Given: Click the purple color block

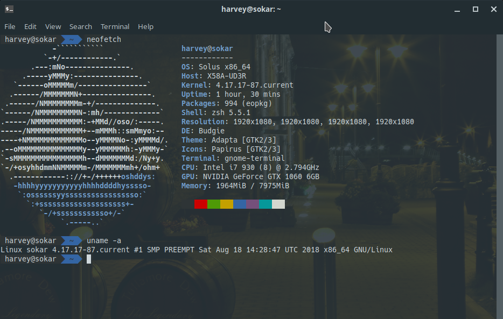Looking at the screenshot, I should 253,204.
